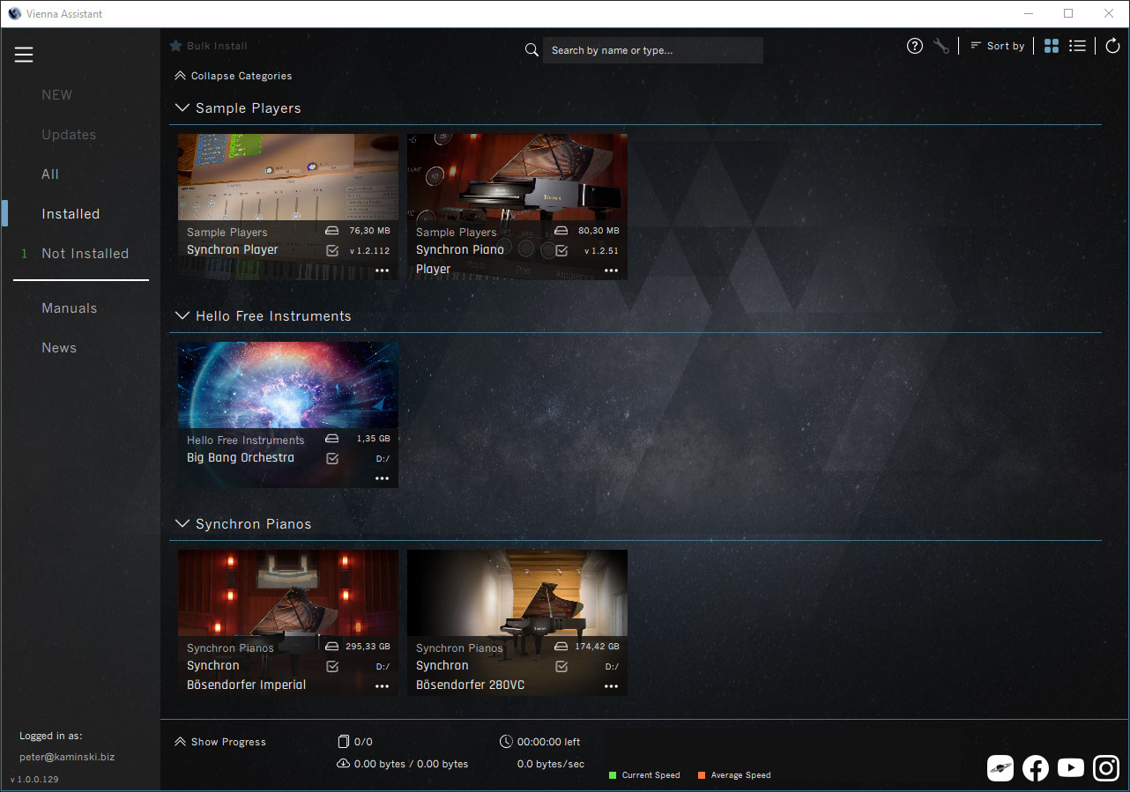Click the refresh icon
Viewport: 1130px width, 792px height.
[1112, 46]
